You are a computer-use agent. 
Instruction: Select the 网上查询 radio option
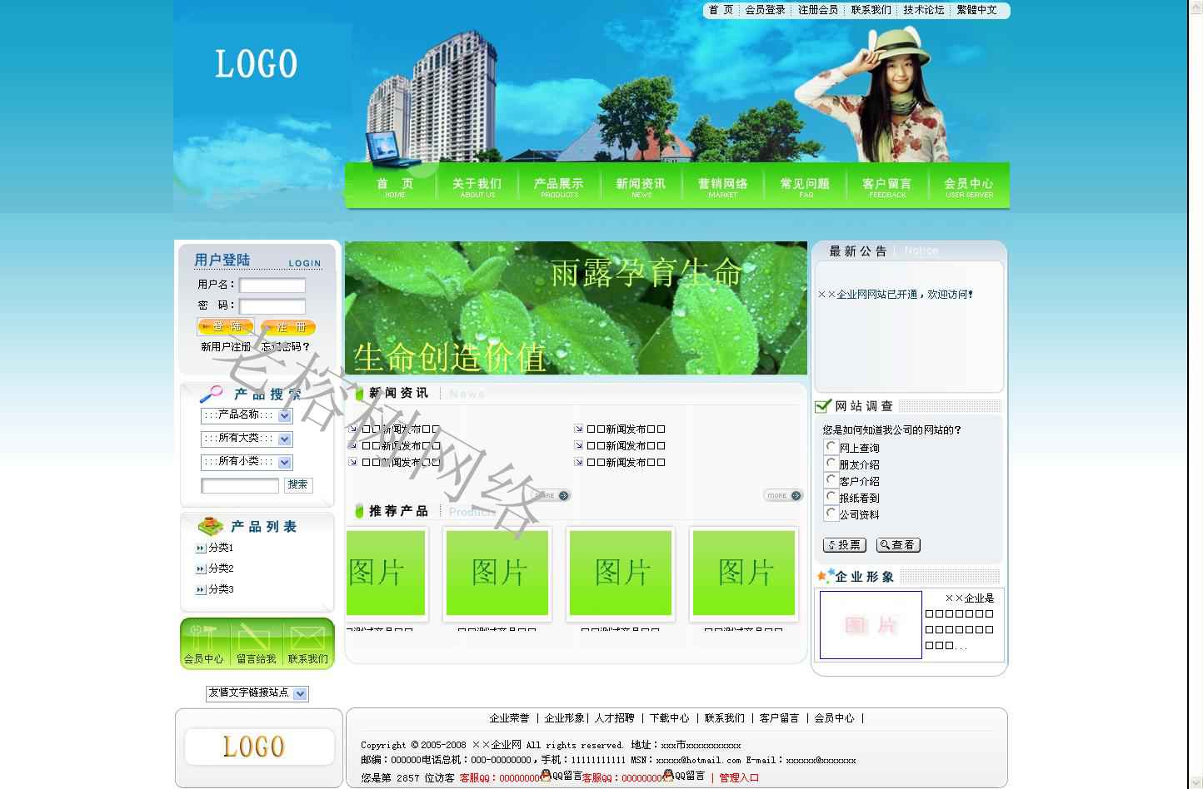(831, 447)
